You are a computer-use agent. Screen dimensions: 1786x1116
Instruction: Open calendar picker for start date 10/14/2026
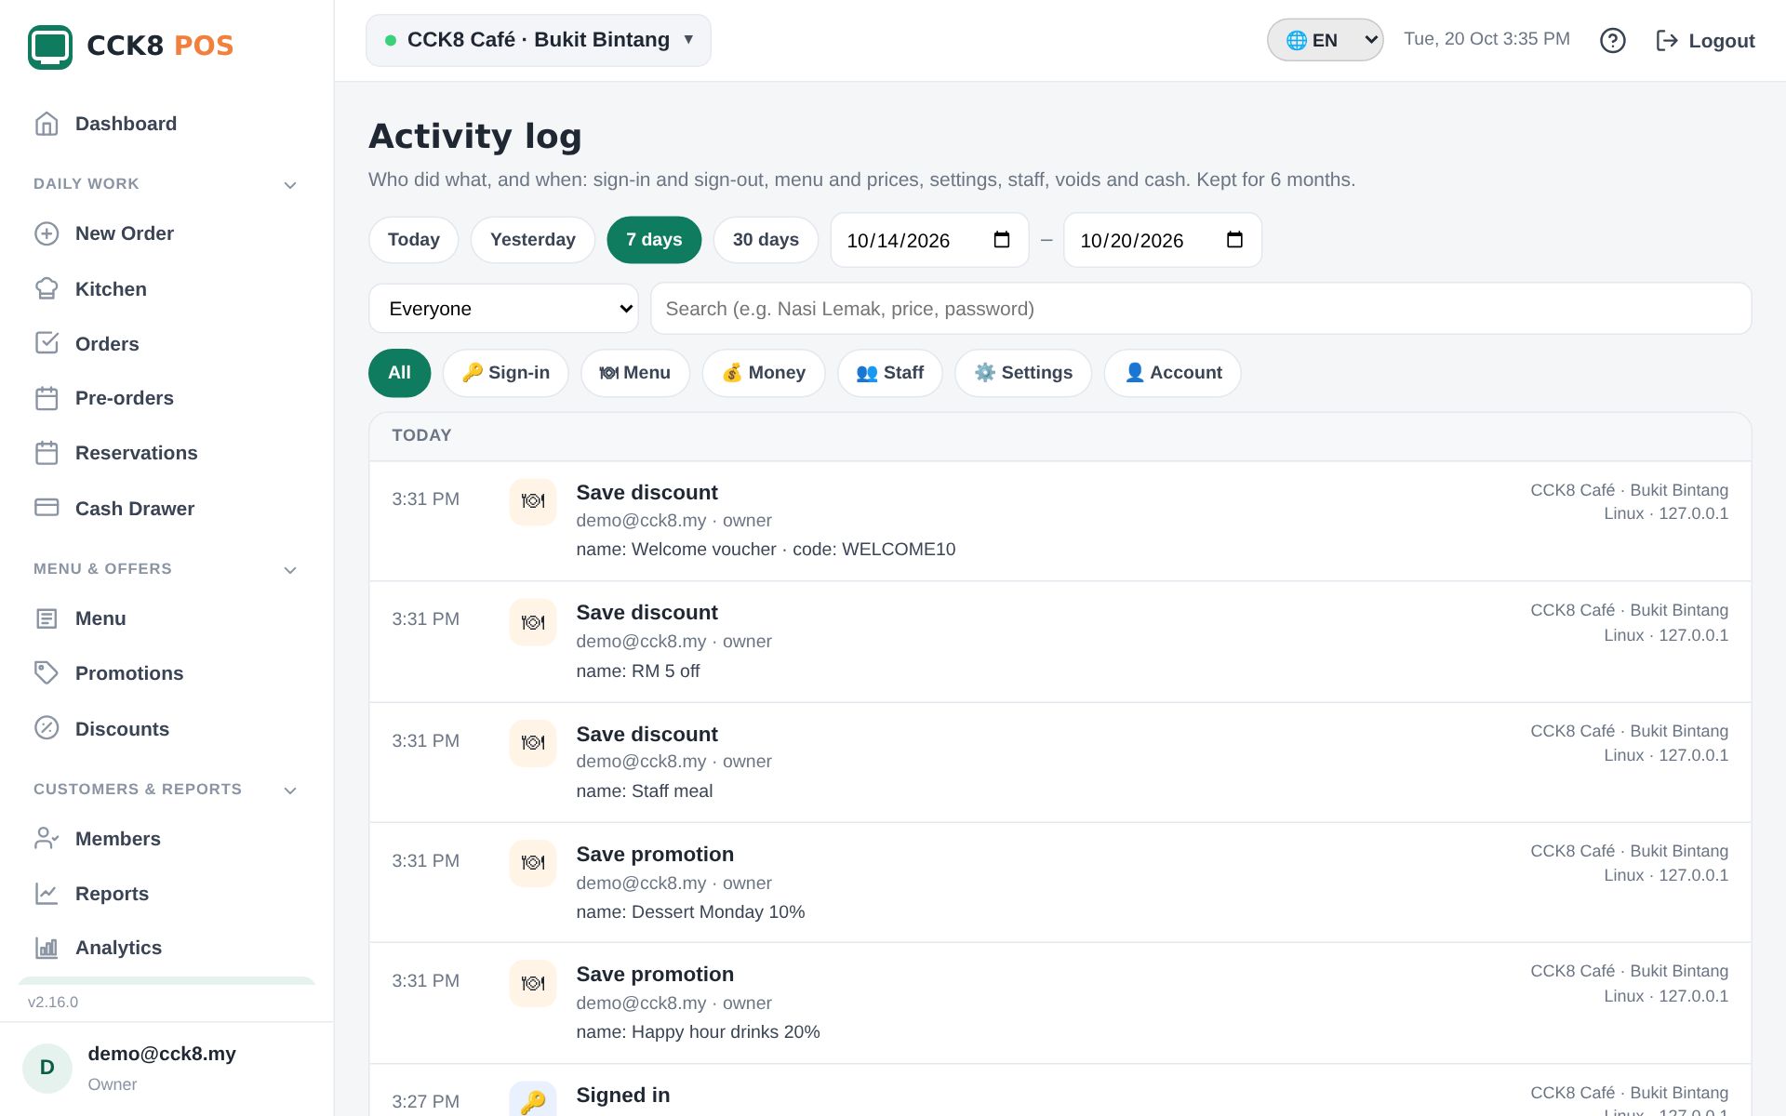pos(1002,240)
